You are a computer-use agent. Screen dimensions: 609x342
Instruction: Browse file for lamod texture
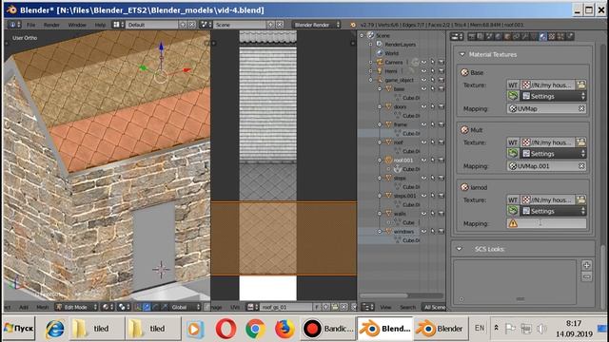pos(581,199)
